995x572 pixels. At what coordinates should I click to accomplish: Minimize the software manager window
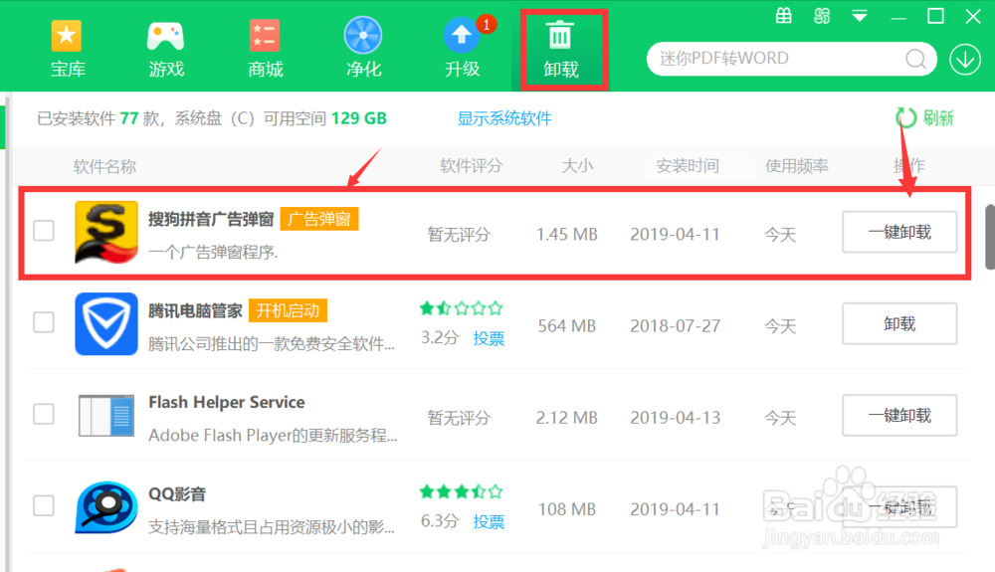tap(898, 17)
